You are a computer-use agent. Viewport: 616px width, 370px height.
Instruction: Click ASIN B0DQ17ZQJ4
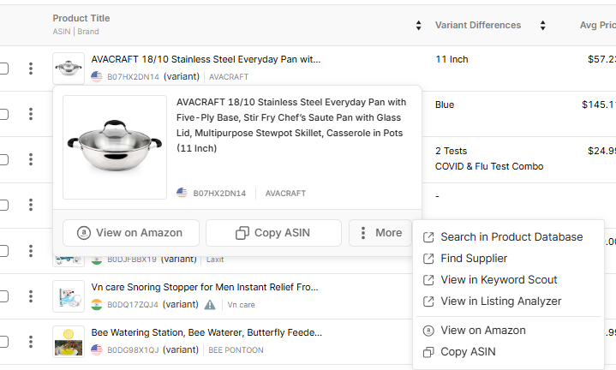click(x=133, y=305)
